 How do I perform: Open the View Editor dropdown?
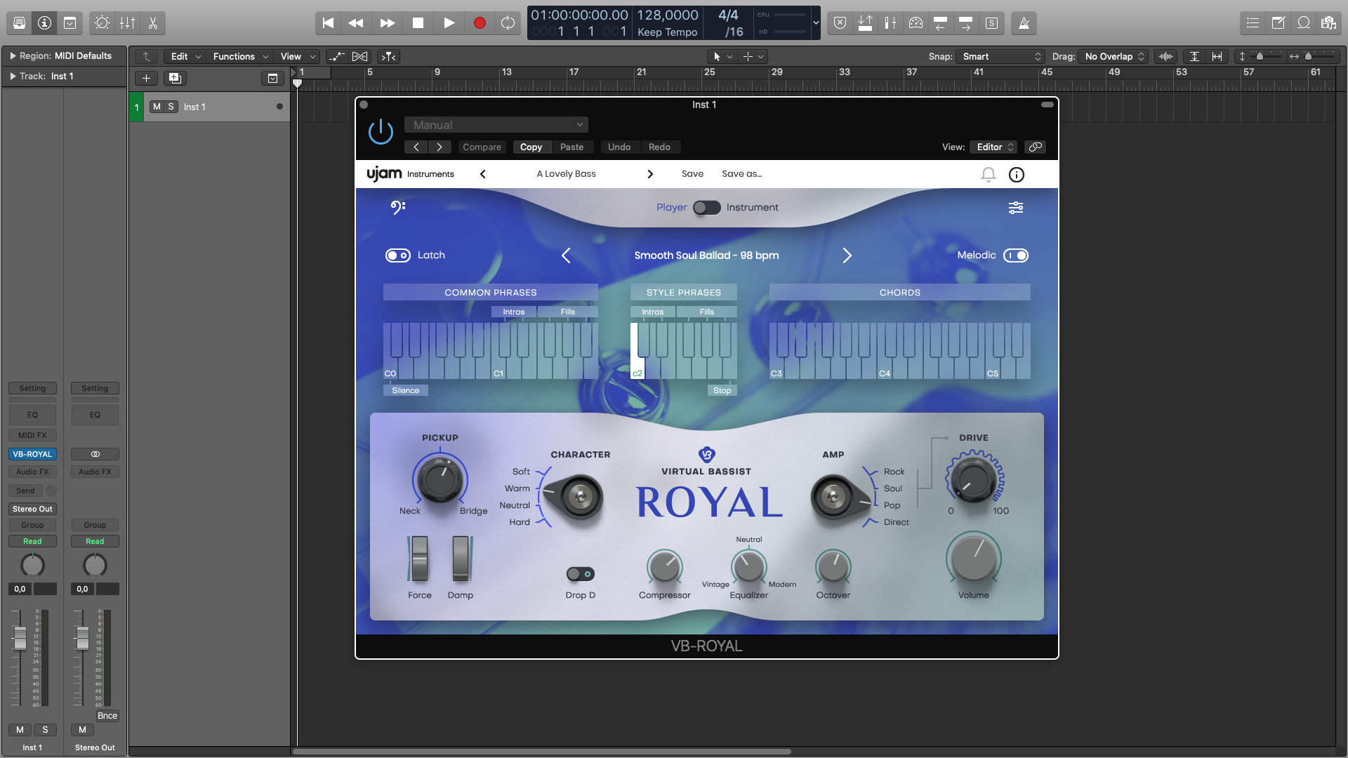click(x=993, y=147)
